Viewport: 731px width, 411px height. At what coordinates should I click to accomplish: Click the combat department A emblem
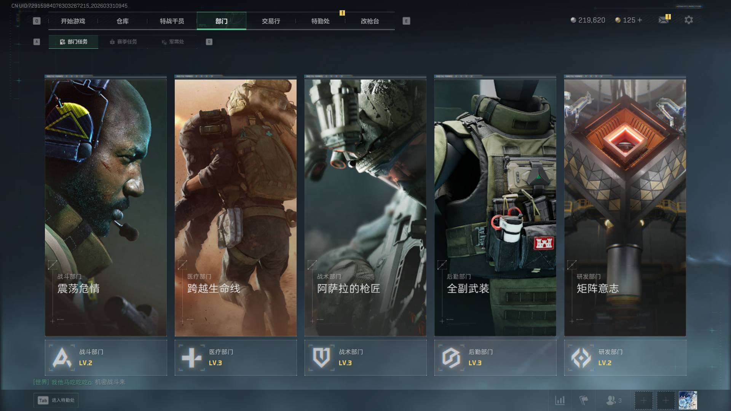coord(62,358)
